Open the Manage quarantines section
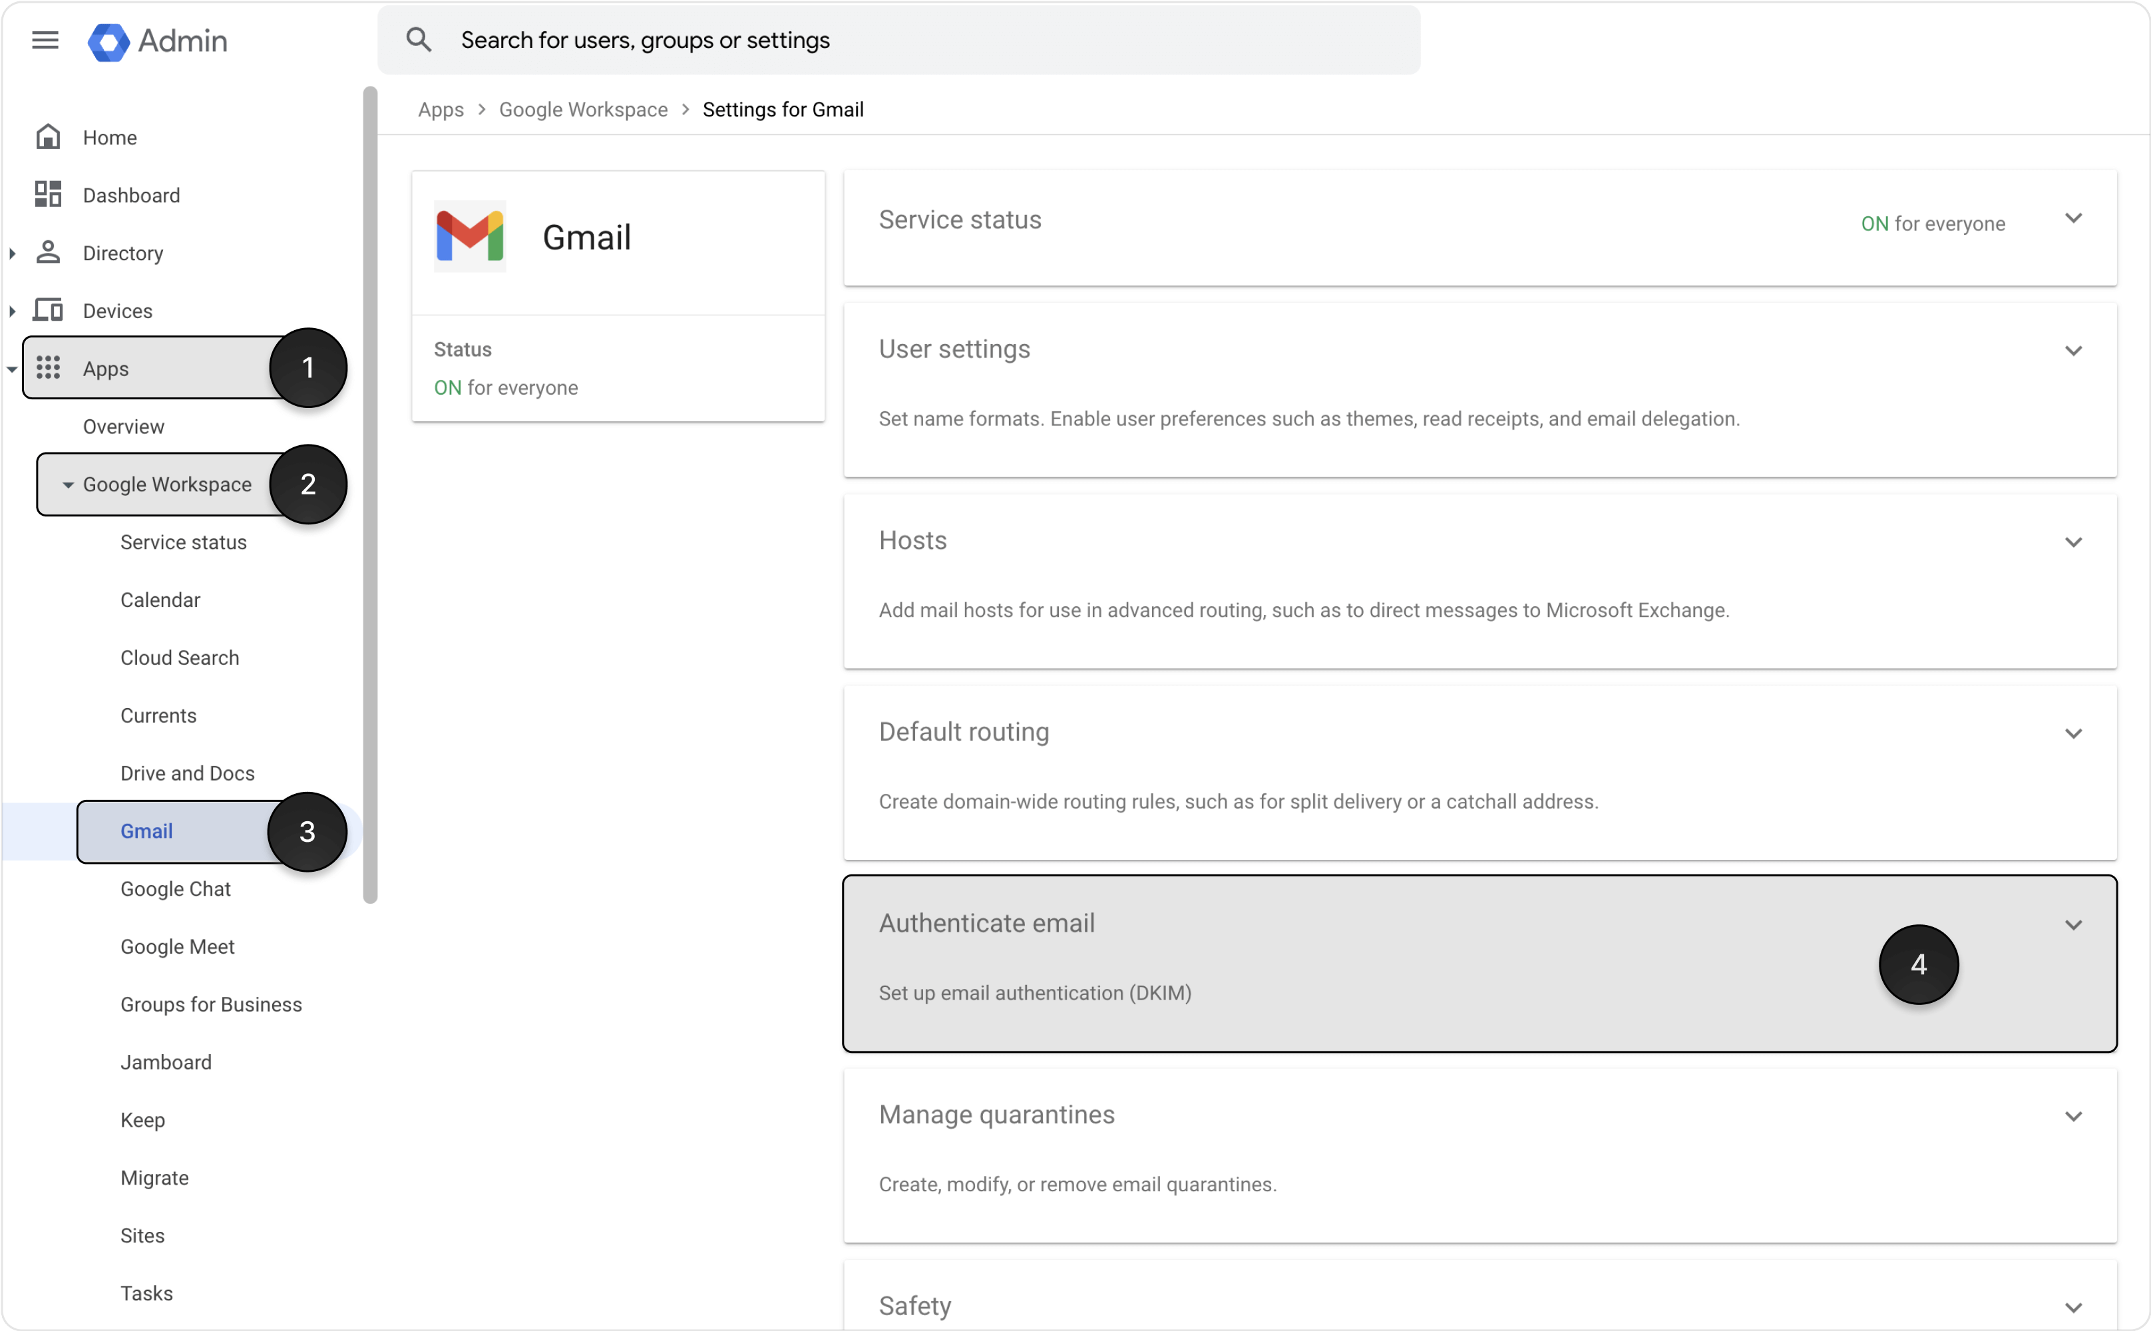 (996, 1113)
